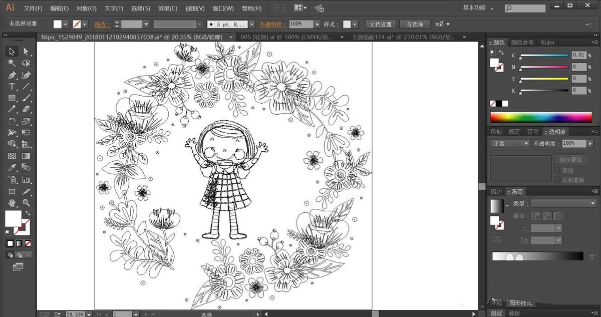Set the toolbox color mode to None

click(28, 243)
